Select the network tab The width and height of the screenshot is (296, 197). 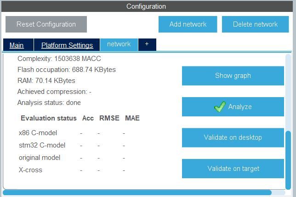(119, 44)
